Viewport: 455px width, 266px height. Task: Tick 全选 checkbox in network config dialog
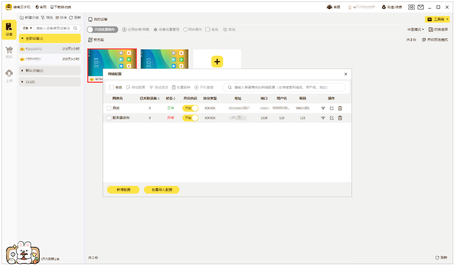[112, 88]
